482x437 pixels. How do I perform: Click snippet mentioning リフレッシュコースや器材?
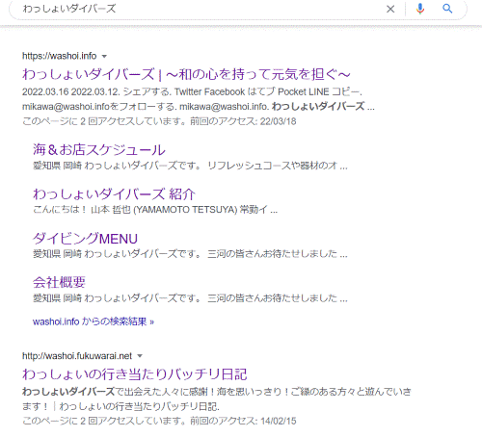click(190, 166)
